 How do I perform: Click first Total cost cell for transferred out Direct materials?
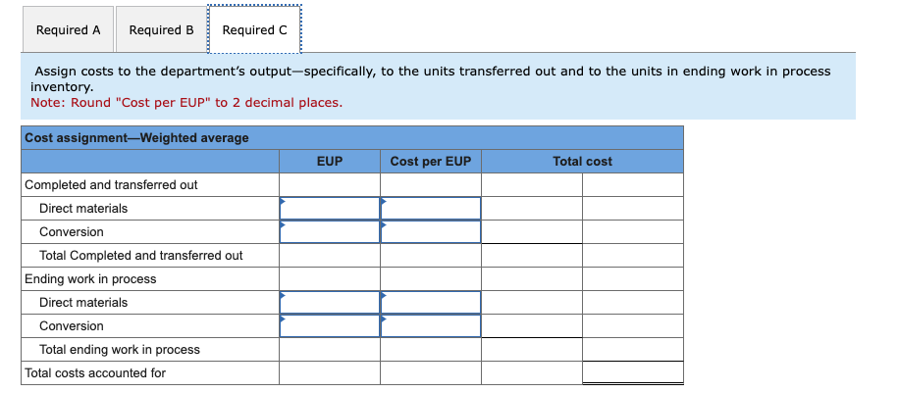[x=532, y=209]
